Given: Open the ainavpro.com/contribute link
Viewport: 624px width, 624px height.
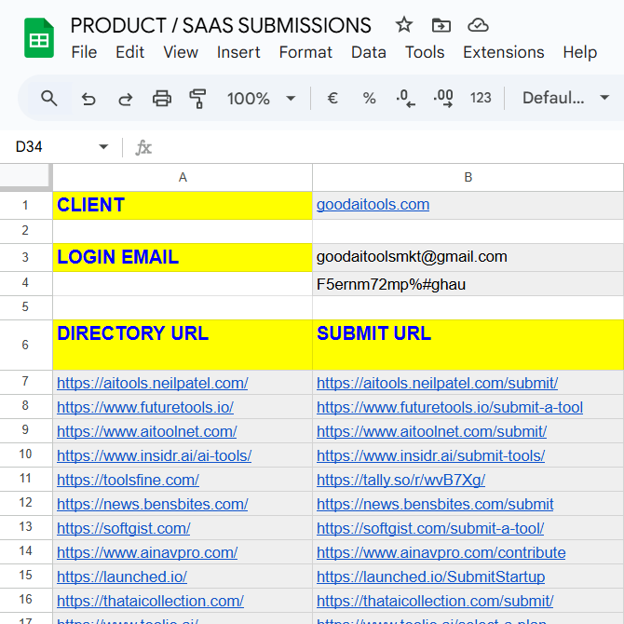Looking at the screenshot, I should [x=441, y=553].
